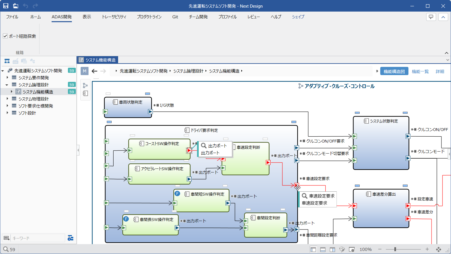Toggle the right pane layout in status bar
Viewport: 451px width, 254px height.
[x=332, y=249]
